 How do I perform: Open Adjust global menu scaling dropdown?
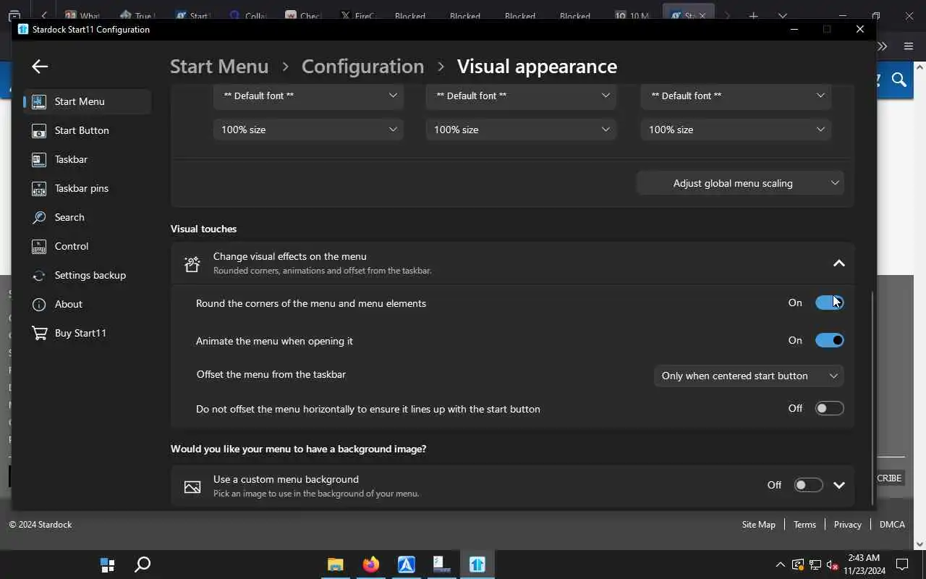pyautogui.click(x=740, y=183)
